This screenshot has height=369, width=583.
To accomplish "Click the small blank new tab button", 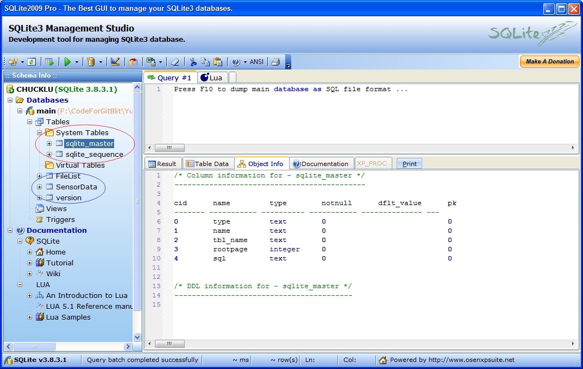I will 233,78.
